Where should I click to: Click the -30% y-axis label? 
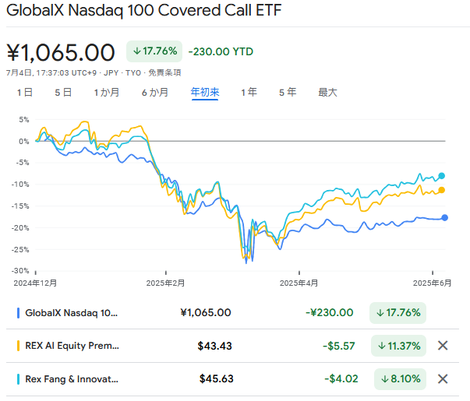pos(20,271)
